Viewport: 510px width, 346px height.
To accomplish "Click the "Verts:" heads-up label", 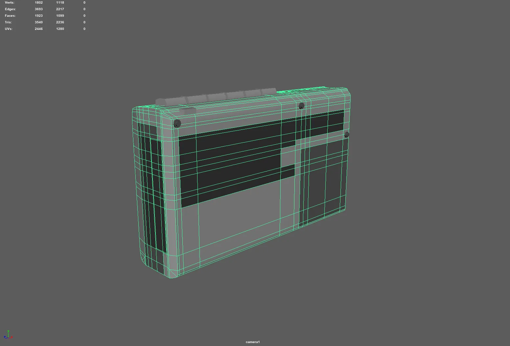I will click(x=10, y=2).
